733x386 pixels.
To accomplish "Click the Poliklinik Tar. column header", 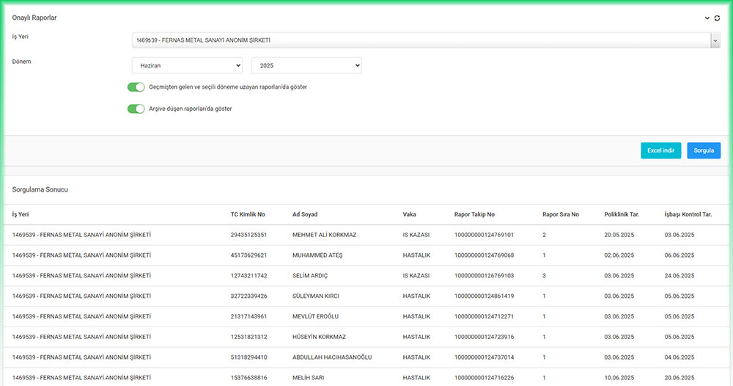I will coord(622,214).
